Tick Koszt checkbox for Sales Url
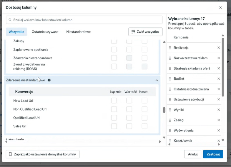231x167 pixels. tap(144, 126)
